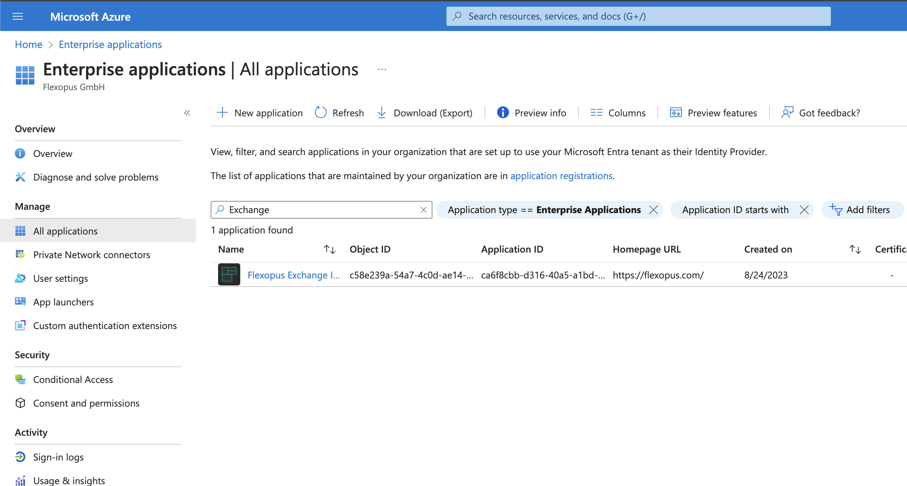Sort the list by Created on column

[855, 250]
